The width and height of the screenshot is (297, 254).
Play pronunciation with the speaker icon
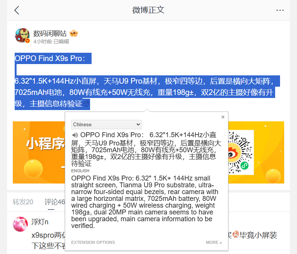pyautogui.click(x=75, y=135)
